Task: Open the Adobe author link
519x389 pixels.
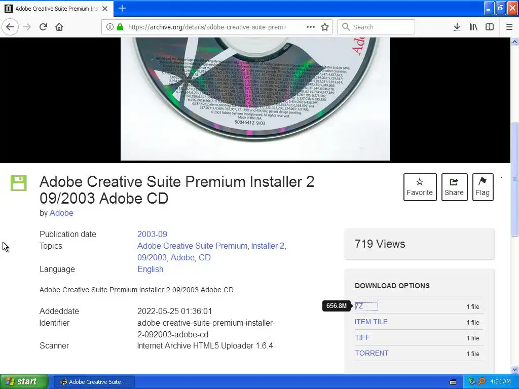Action: pos(61,213)
